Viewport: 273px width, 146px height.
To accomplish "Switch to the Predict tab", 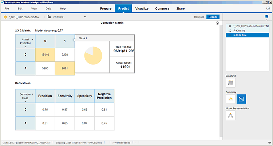I will [x=123, y=8].
